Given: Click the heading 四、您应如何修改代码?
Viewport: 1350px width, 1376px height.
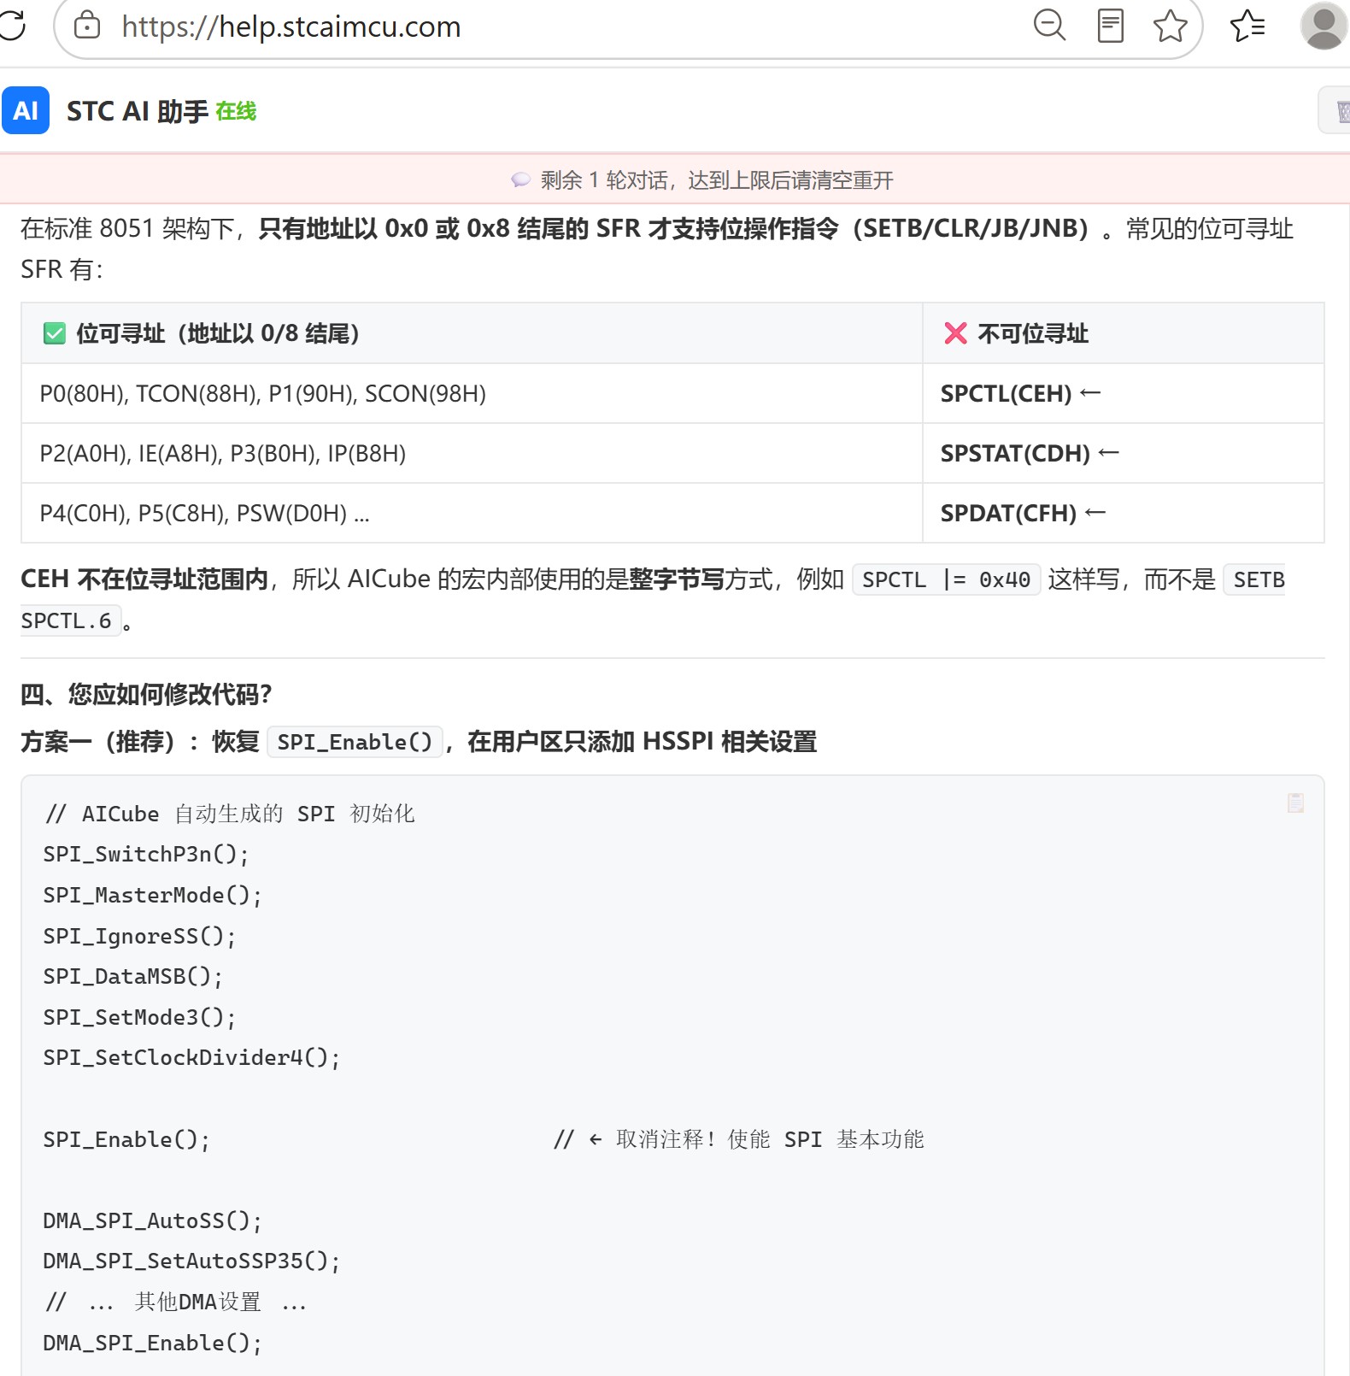Looking at the screenshot, I should click(x=146, y=694).
